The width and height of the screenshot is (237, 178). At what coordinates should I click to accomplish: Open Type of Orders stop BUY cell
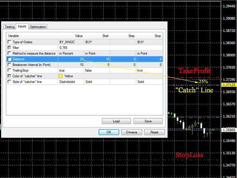[150, 42]
